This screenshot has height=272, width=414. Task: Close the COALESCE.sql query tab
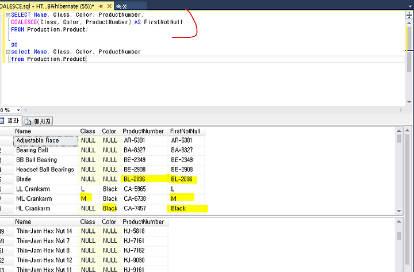[109, 6]
